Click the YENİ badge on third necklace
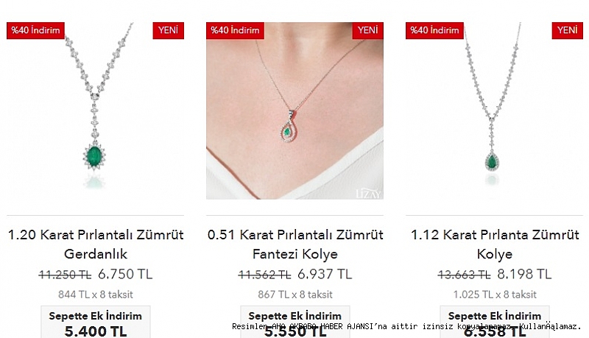This screenshot has height=338, width=589. 567,30
